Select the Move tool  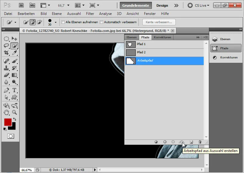coord(14,39)
